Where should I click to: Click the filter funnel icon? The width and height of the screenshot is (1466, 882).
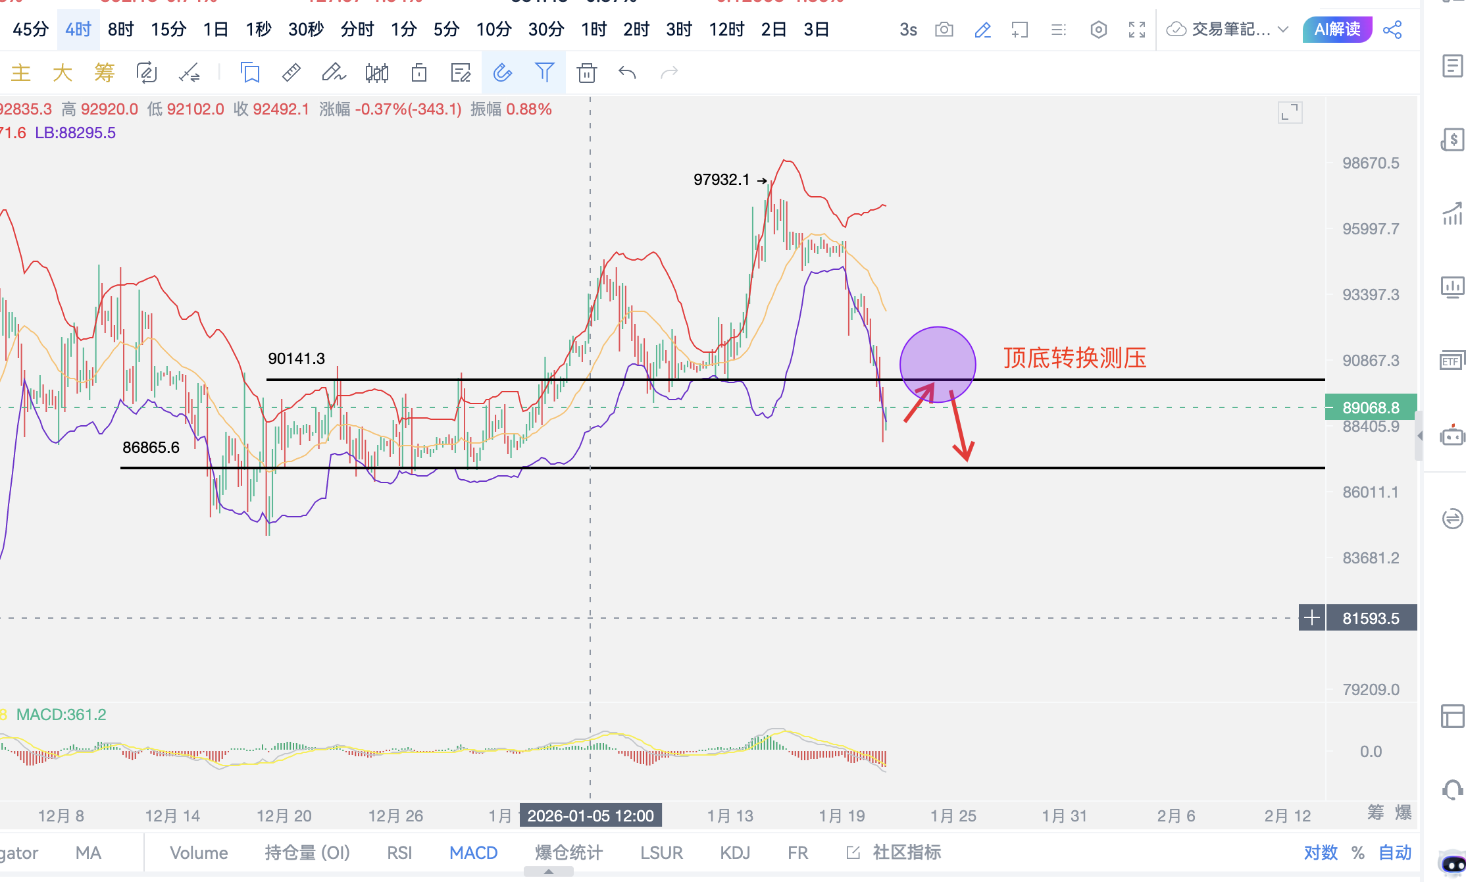click(545, 72)
